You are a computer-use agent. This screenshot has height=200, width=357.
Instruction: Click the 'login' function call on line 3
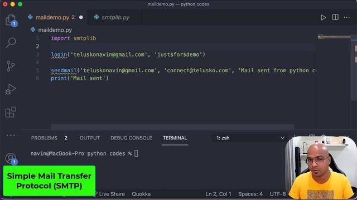tap(59, 54)
